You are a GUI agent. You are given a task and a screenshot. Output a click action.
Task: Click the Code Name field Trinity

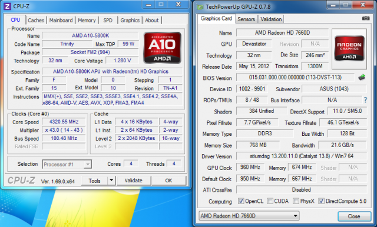click(67, 44)
